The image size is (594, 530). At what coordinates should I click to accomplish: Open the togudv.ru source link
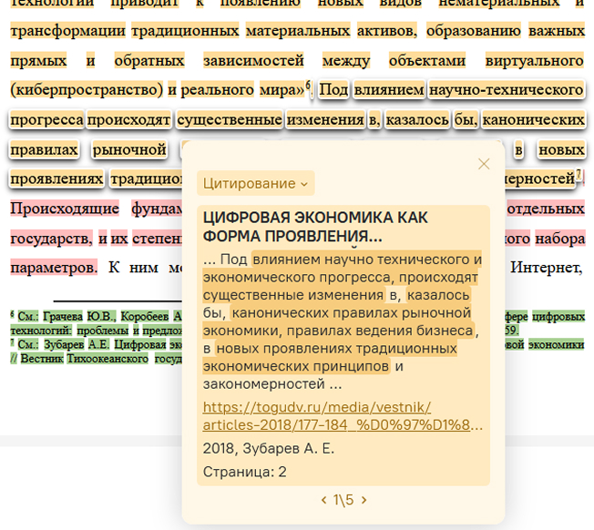tap(343, 416)
